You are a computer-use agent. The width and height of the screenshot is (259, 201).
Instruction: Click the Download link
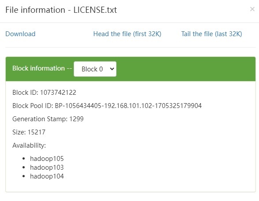click(x=20, y=34)
